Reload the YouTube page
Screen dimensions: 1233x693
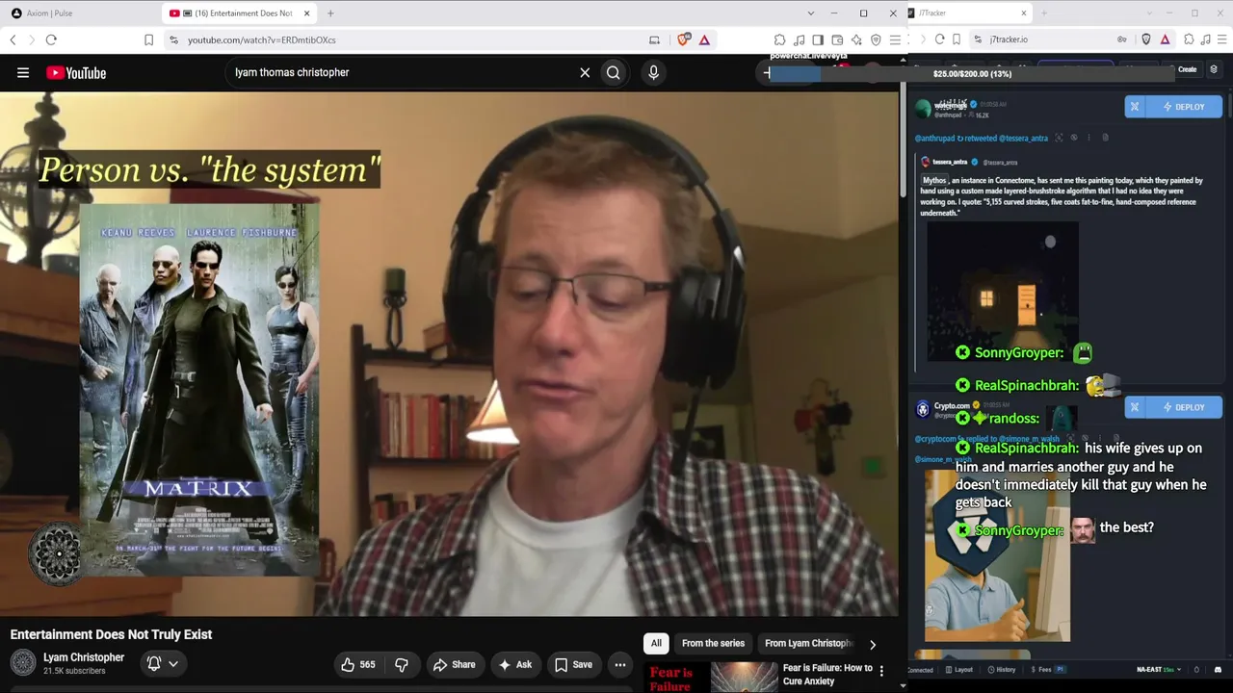(51, 39)
